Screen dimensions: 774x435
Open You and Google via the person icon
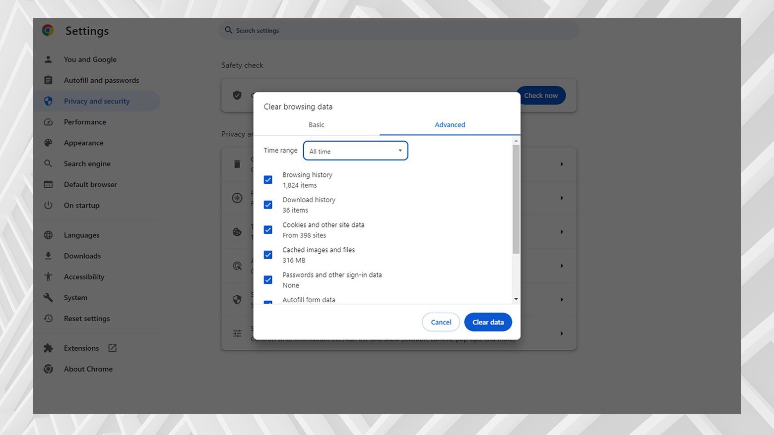[x=48, y=59]
